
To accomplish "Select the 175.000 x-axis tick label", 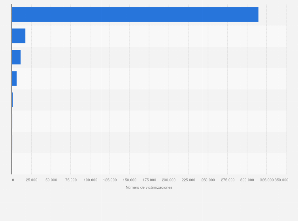I will coord(149,180).
